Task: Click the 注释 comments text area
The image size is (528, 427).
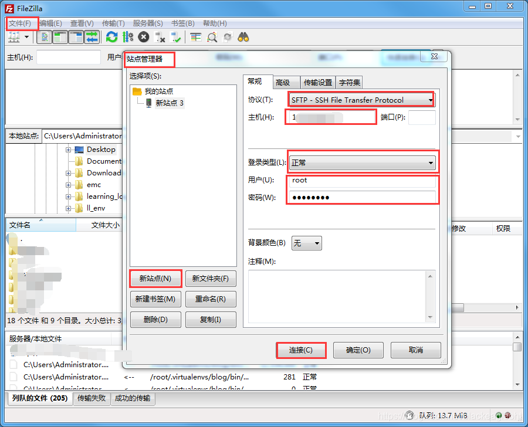Action: point(338,296)
